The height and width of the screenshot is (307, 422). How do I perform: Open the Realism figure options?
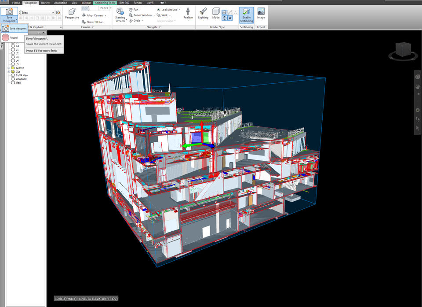[188, 14]
